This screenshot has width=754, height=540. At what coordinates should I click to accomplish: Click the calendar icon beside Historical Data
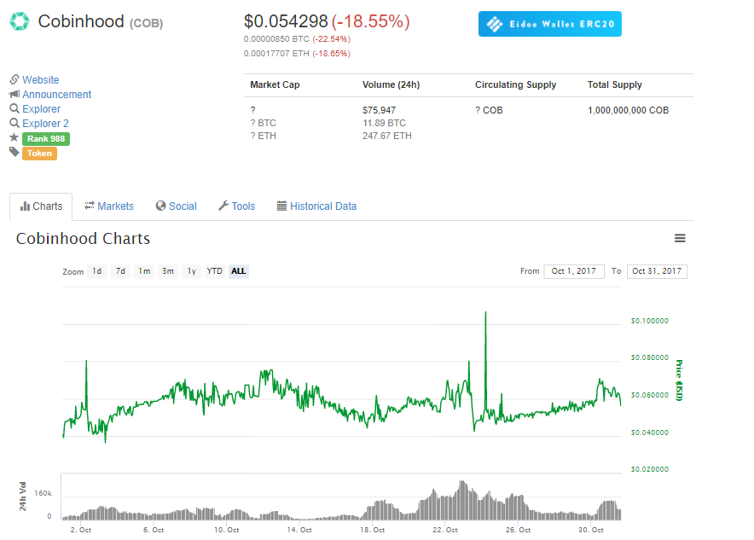point(281,206)
